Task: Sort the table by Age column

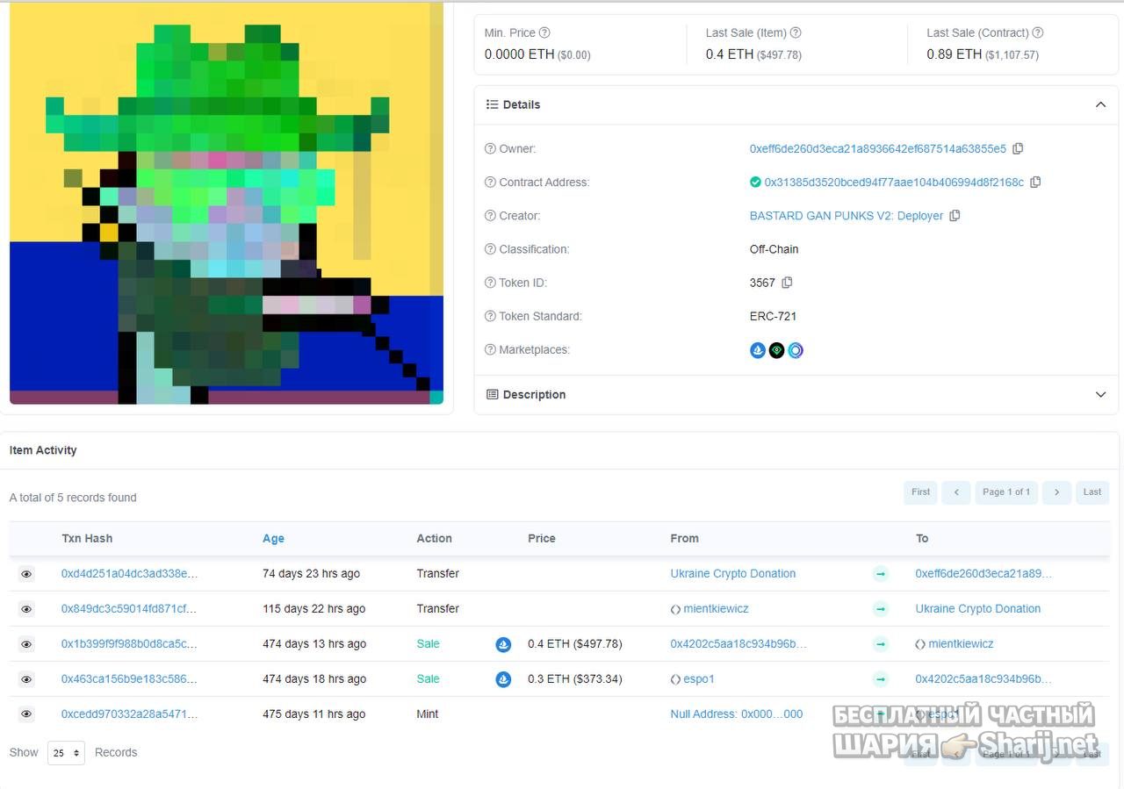Action: (273, 539)
